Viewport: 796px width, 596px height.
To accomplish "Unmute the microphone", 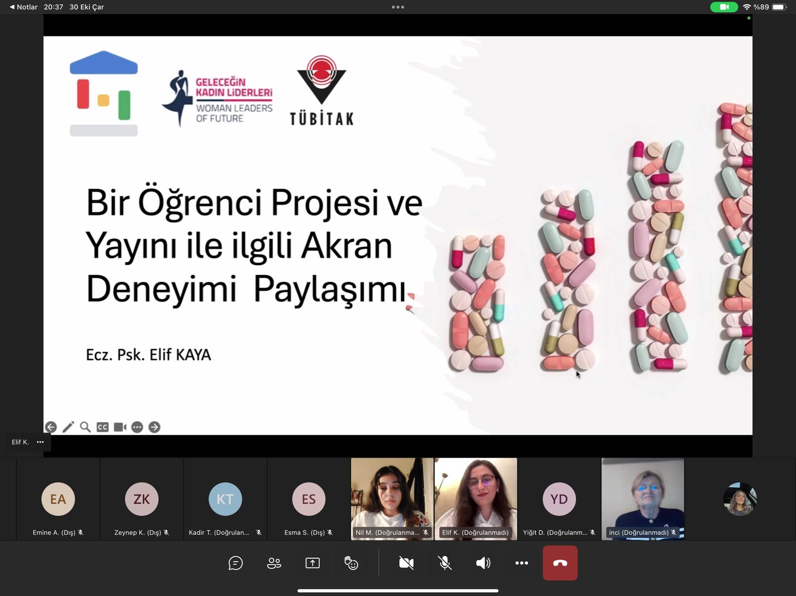I will (445, 563).
